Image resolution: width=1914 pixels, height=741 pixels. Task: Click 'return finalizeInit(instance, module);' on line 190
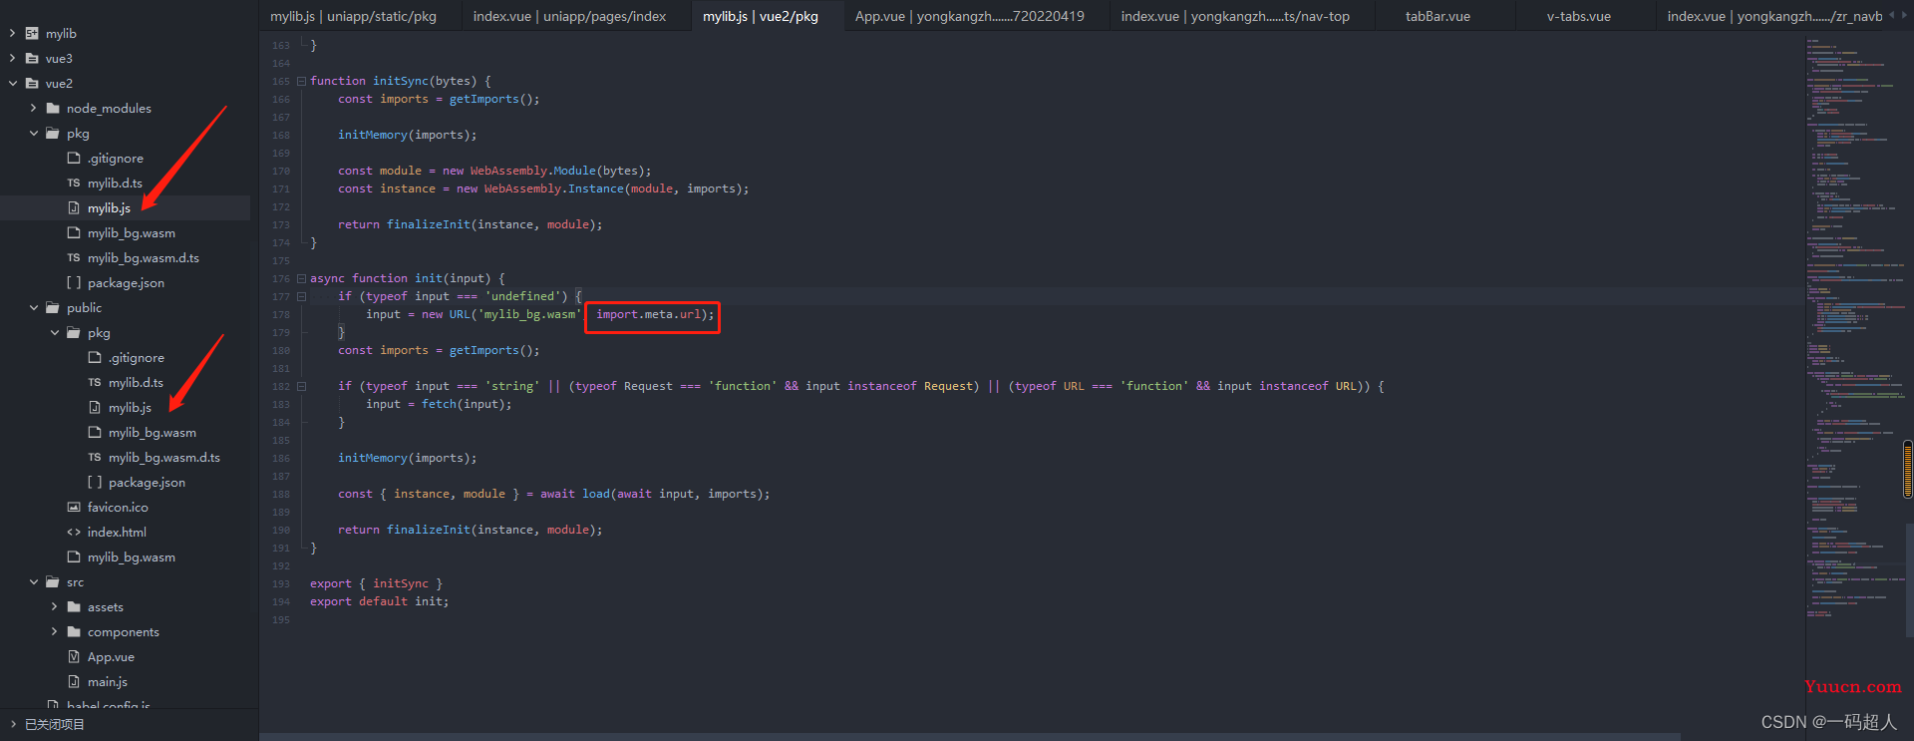point(470,530)
